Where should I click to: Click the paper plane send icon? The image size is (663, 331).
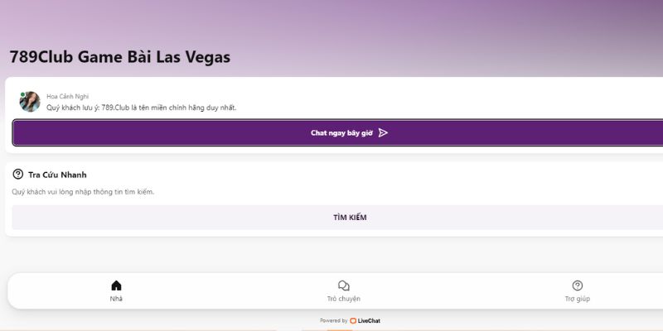coord(383,132)
